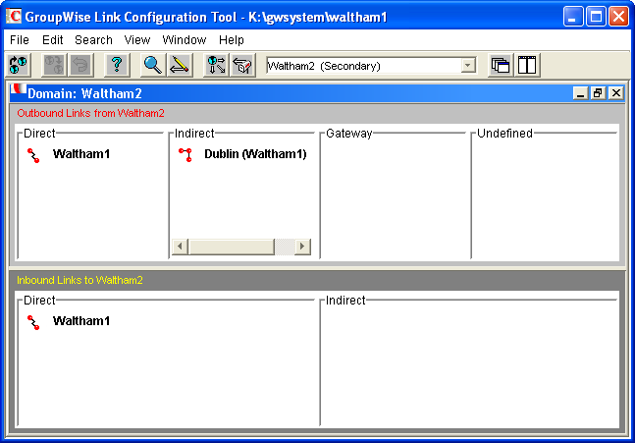Viewport: 635px width, 443px height.
Task: Click the outbound direct Waltham1 link icon
Action: point(33,155)
